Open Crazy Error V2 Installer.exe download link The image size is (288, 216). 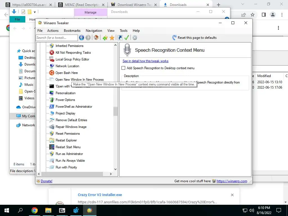pos(100,195)
